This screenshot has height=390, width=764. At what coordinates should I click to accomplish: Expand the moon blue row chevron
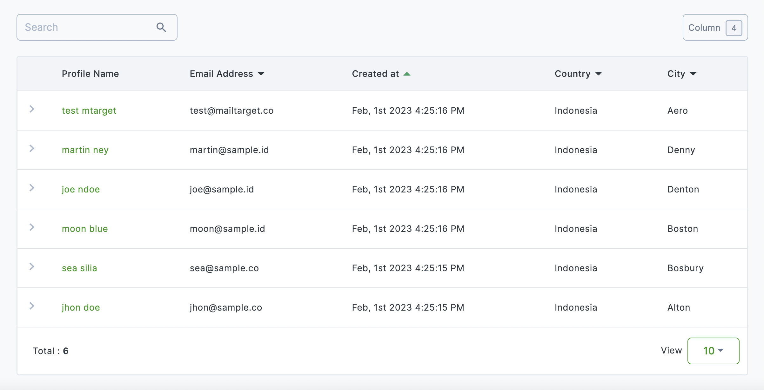[32, 227]
